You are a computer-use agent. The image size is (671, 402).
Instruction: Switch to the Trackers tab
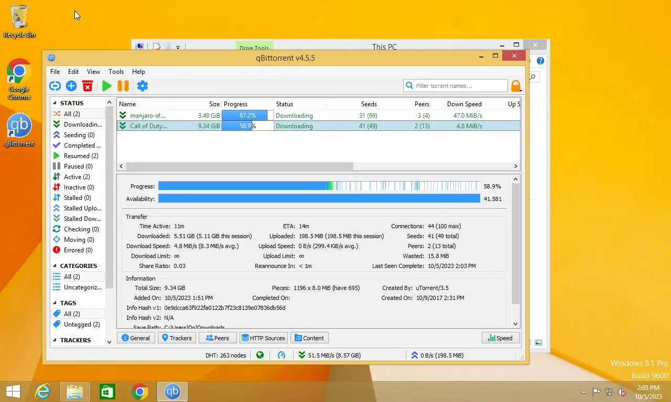pos(177,338)
